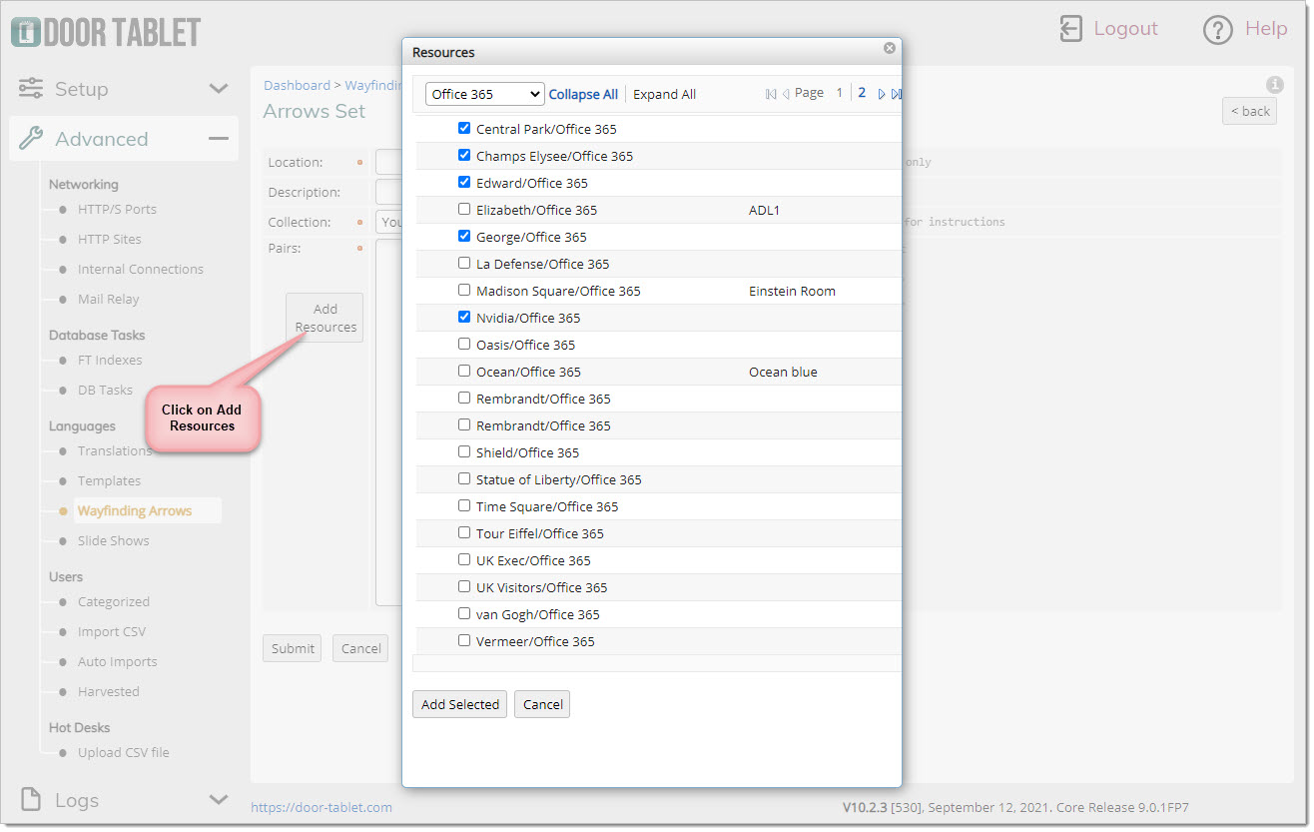Untick the Nvidia/Office 365 checkbox
1314x832 pixels.
coord(464,317)
